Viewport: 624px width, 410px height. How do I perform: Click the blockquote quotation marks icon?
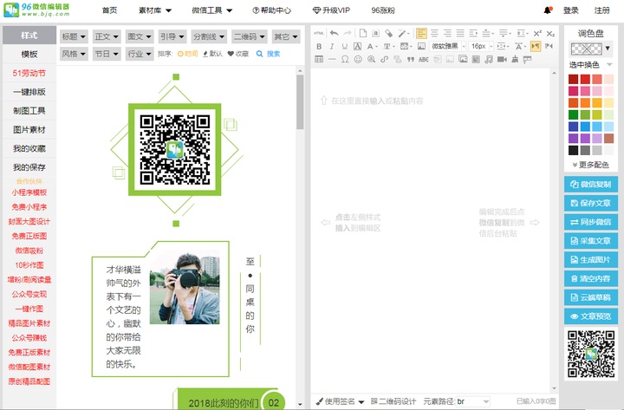(x=410, y=59)
